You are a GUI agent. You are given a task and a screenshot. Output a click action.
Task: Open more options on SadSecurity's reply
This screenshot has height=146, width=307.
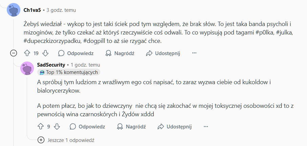[206, 126]
